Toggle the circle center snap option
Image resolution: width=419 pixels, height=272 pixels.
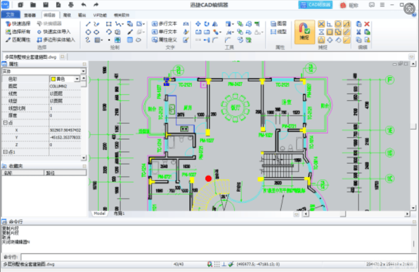pos(338,24)
